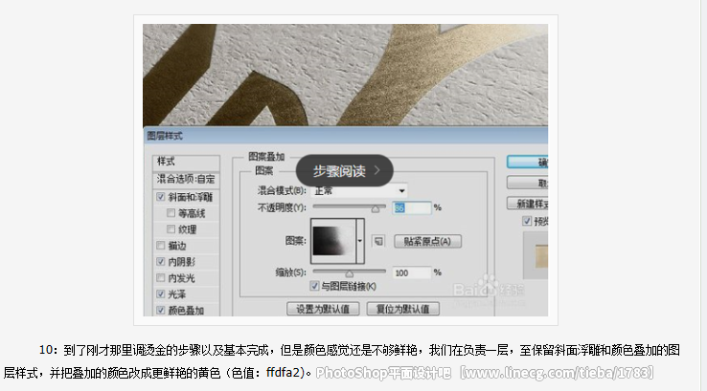Viewport: 707px width, 391px height.
Task: Adjust the 不透明度 opacity slider handle
Action: [376, 208]
